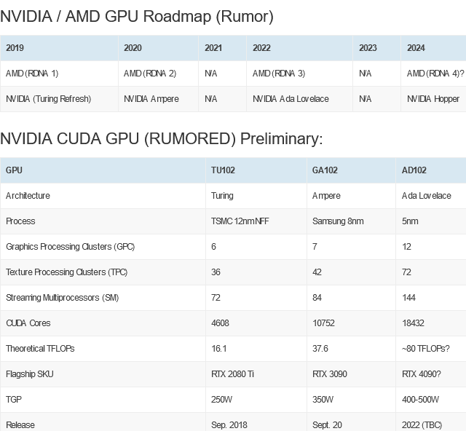The height and width of the screenshot is (431, 466).
Task: Click the 400-500W TGP value
Action: [x=421, y=400]
